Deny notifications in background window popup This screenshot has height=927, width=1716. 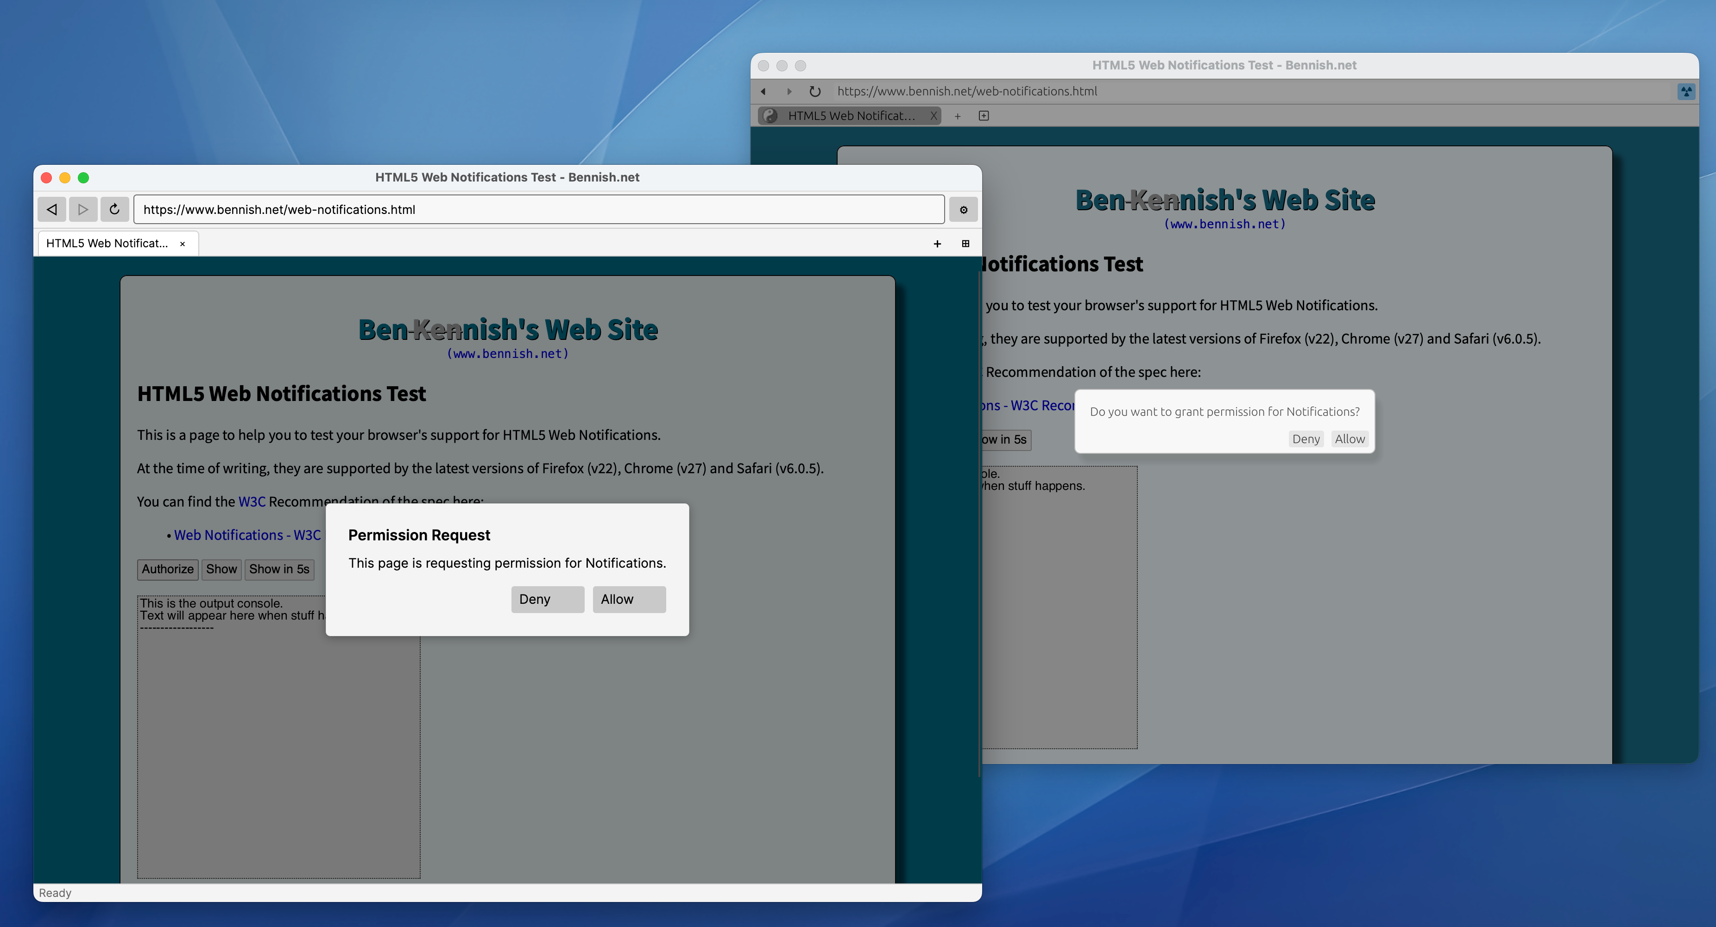click(1306, 439)
